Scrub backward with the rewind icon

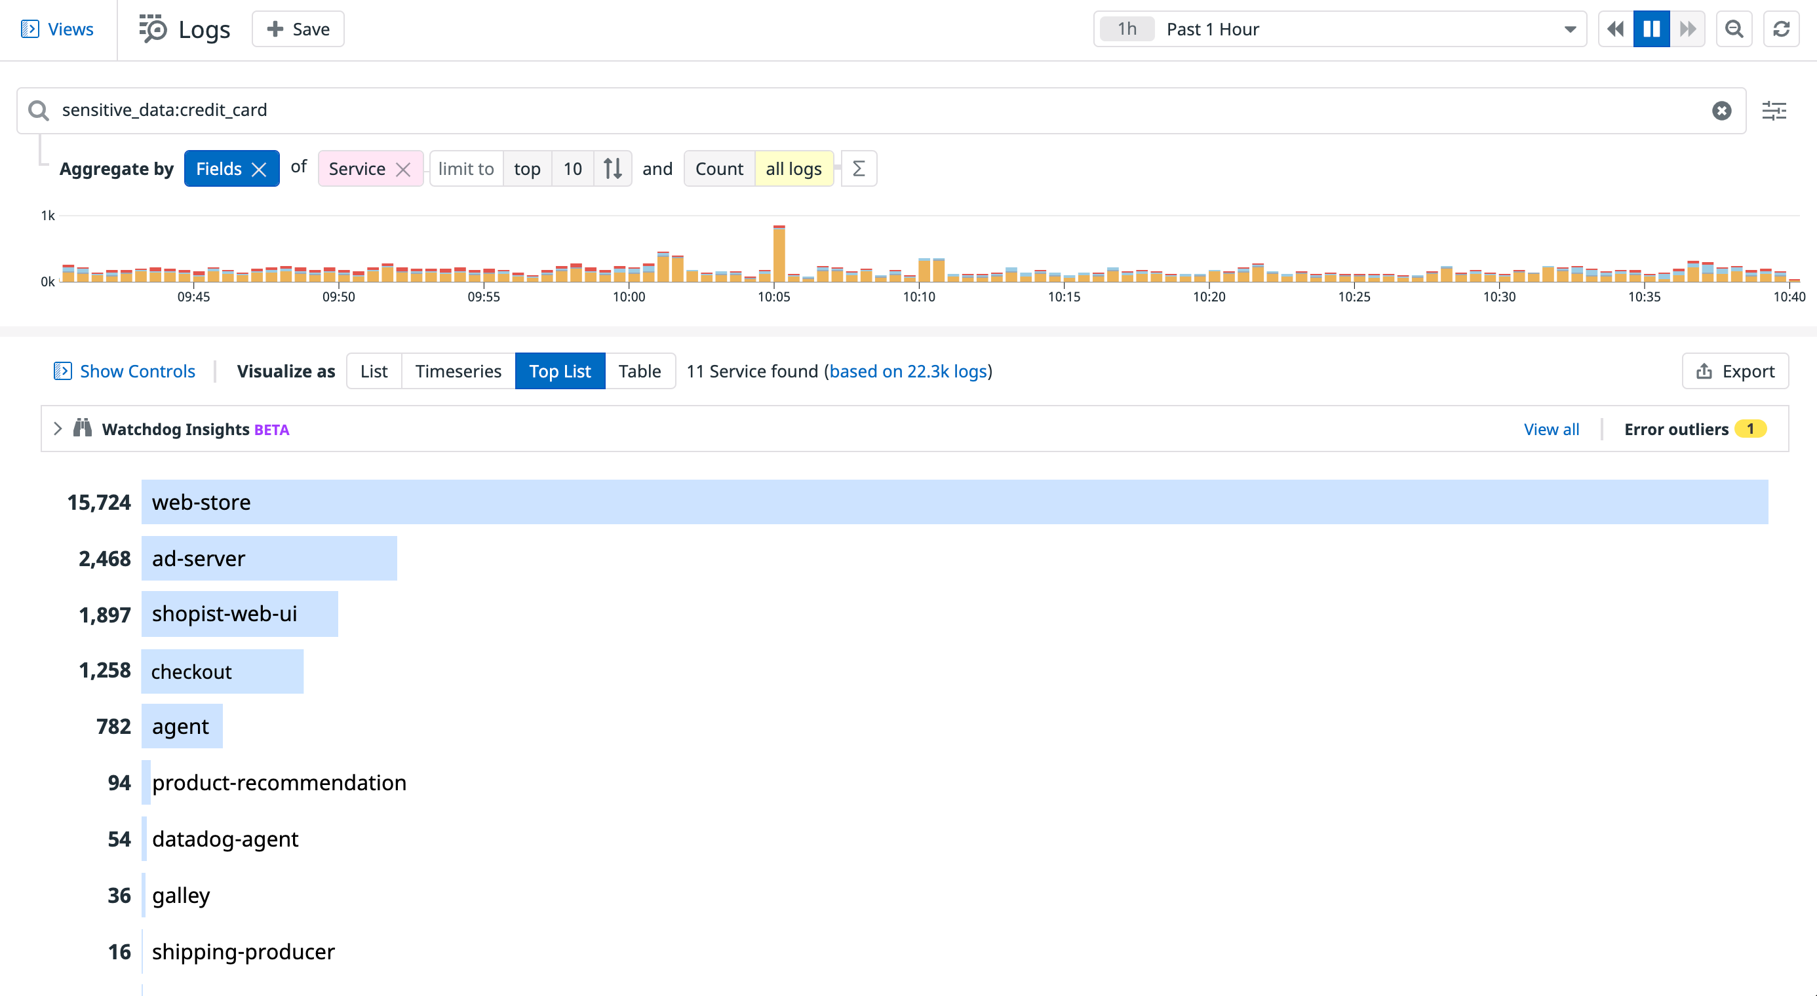tap(1615, 29)
